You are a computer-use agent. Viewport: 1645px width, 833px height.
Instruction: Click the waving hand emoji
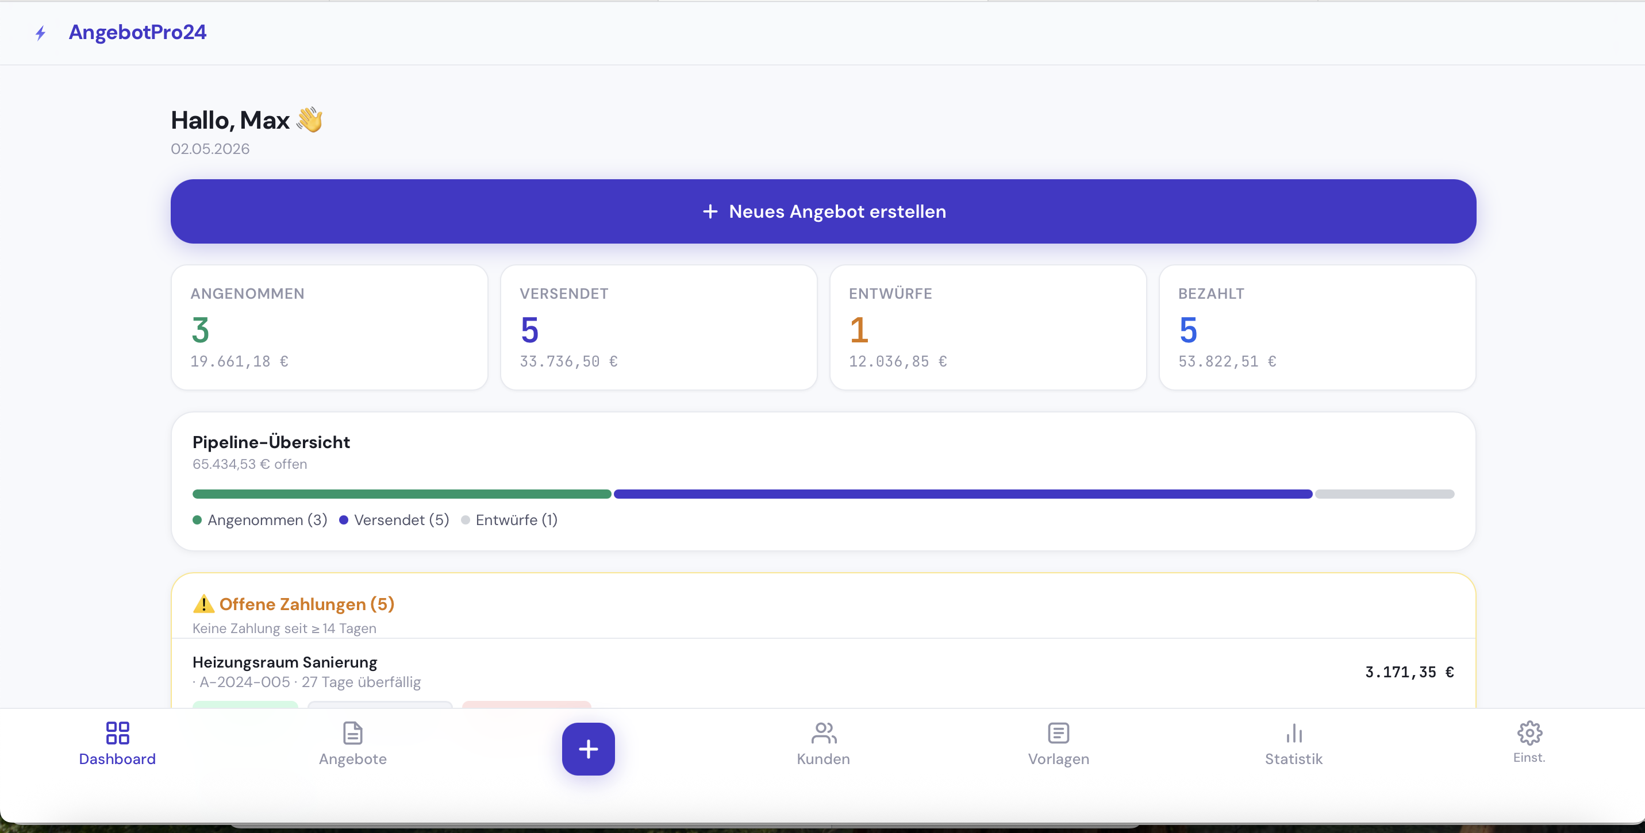click(310, 119)
